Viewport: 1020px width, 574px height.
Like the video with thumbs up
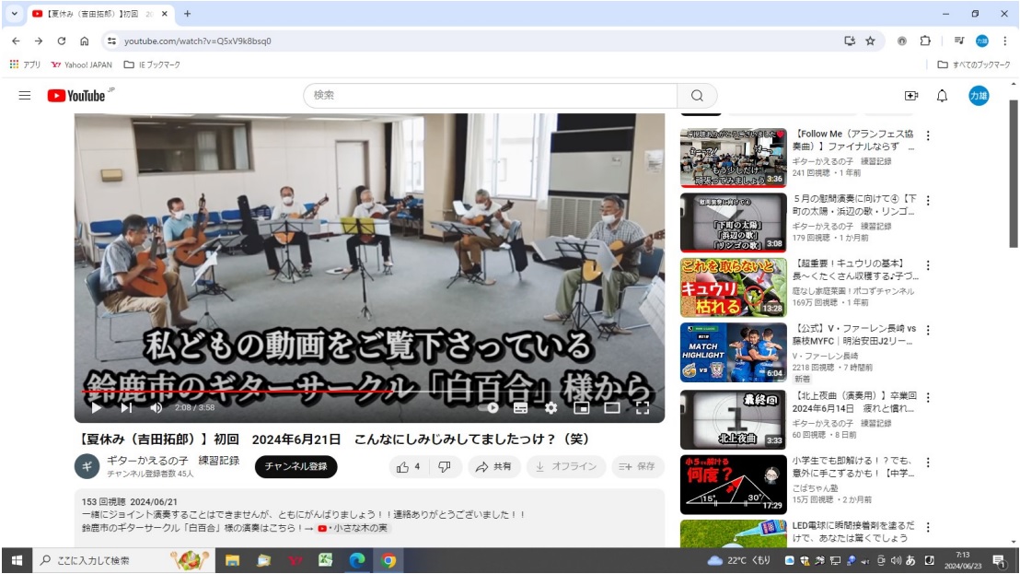point(408,467)
